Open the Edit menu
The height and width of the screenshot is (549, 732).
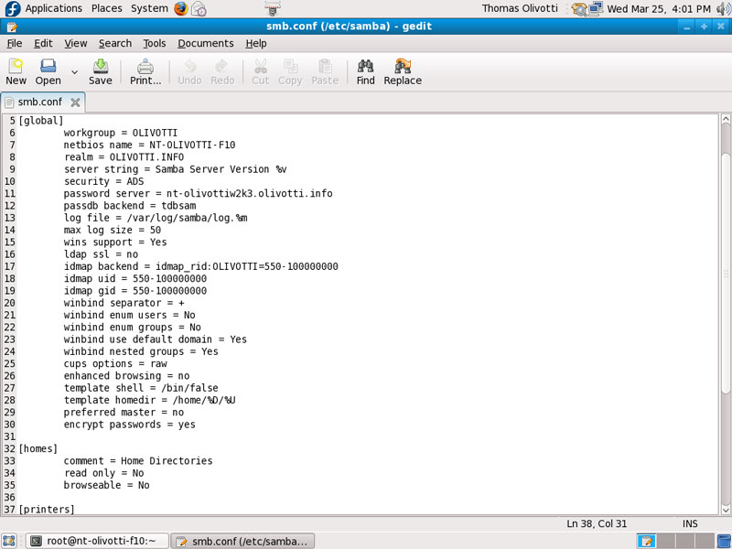[43, 43]
